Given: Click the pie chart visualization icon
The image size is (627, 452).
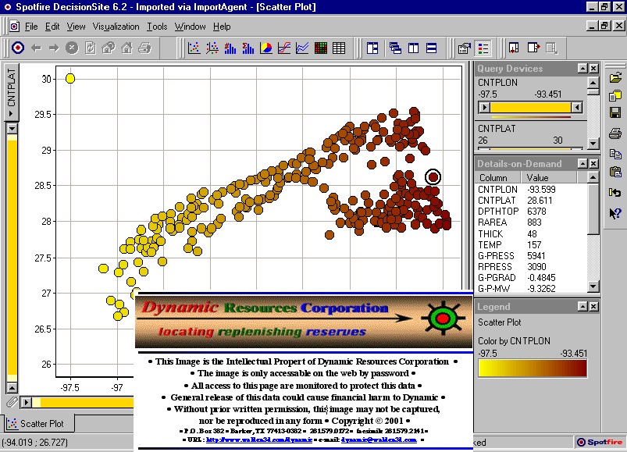Looking at the screenshot, I should pos(265,48).
